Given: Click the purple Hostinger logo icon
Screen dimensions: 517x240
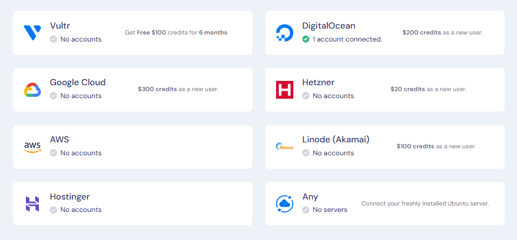Looking at the screenshot, I should pos(32,204).
